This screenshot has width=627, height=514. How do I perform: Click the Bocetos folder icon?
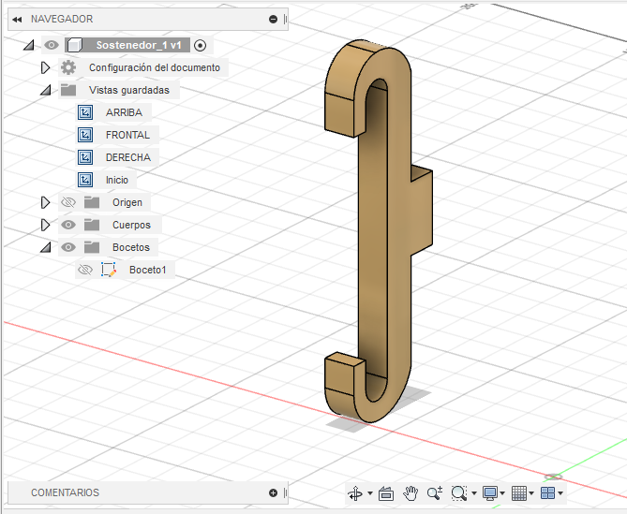click(92, 247)
